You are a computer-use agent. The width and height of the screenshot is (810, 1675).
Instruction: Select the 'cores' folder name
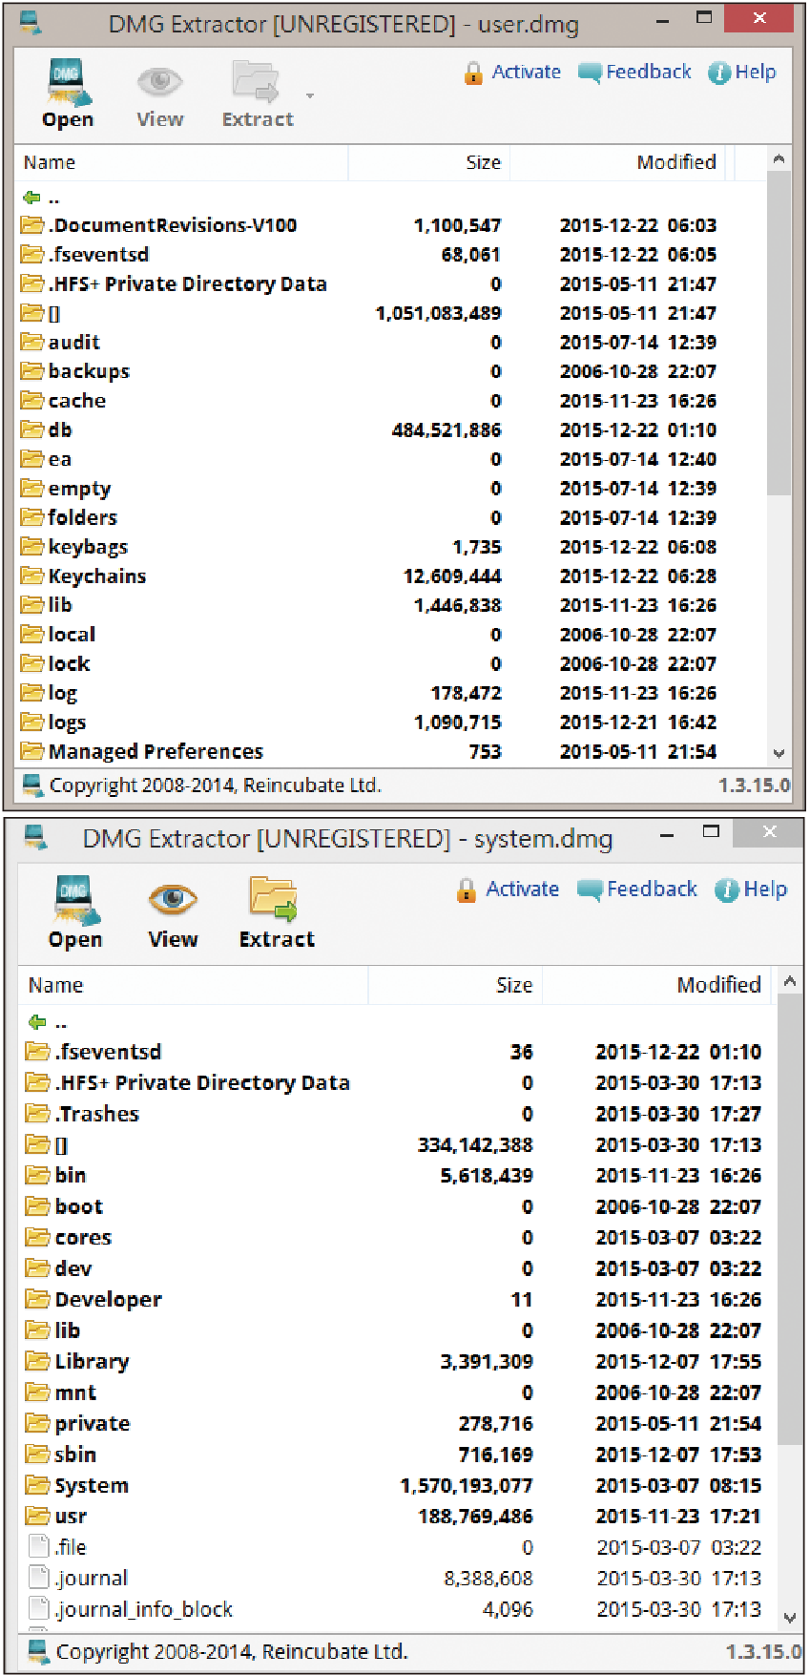click(83, 1238)
